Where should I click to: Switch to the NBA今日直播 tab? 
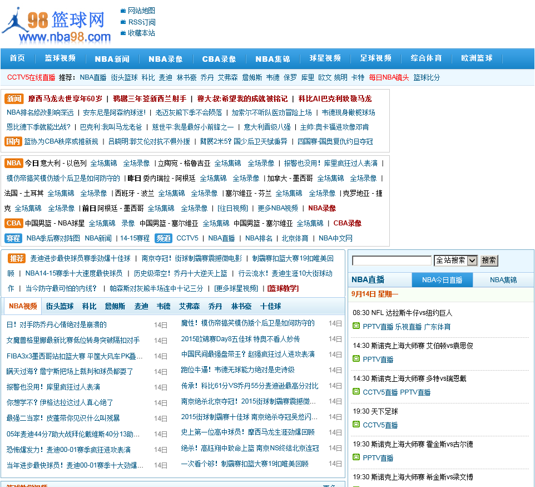(442, 280)
